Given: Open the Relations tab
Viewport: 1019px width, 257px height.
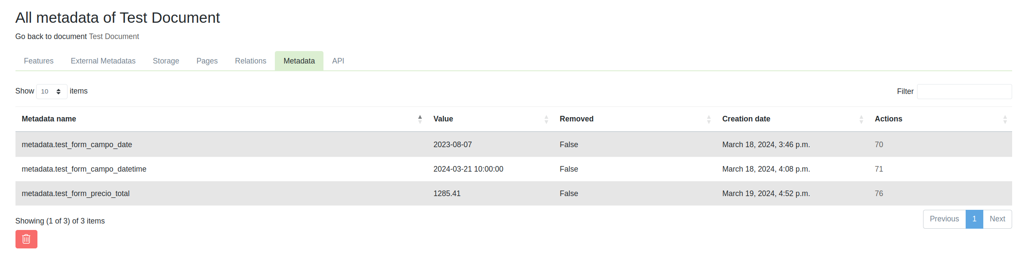Looking at the screenshot, I should (x=250, y=61).
